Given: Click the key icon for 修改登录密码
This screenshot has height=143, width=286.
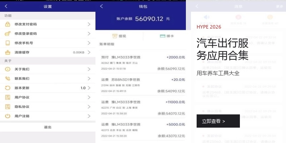Looking at the screenshot, I should pyautogui.click(x=8, y=34).
